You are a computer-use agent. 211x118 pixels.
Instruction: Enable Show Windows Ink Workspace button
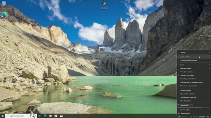coord(194,82)
